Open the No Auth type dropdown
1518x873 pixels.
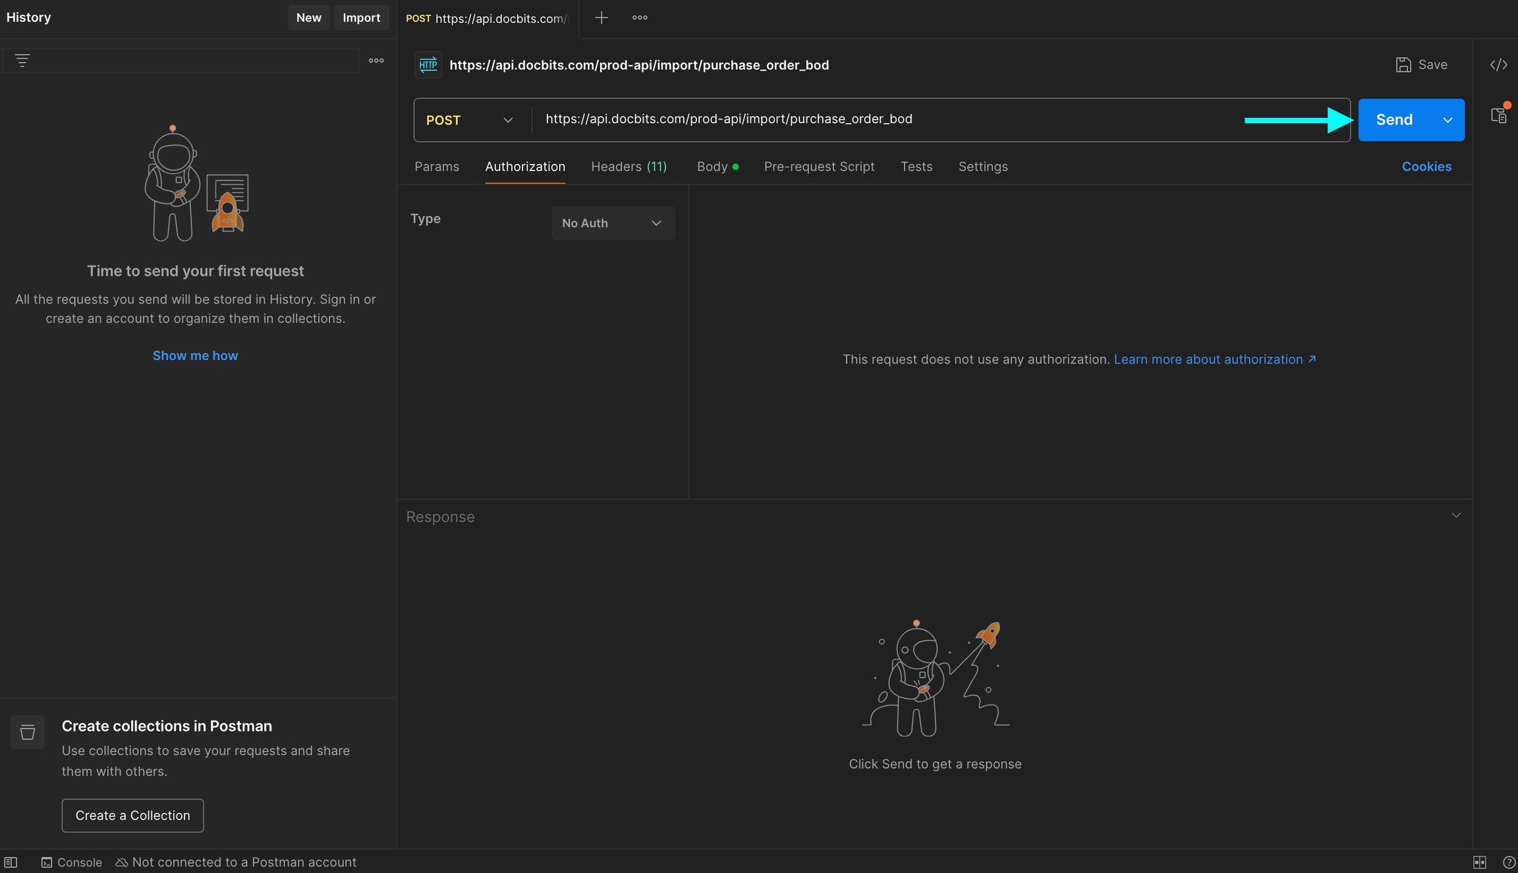point(612,223)
